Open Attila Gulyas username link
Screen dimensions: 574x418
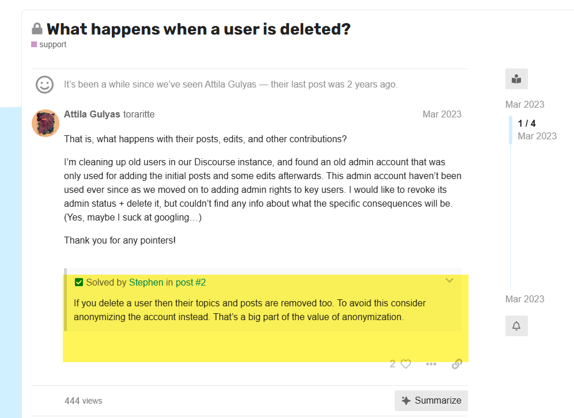92,114
